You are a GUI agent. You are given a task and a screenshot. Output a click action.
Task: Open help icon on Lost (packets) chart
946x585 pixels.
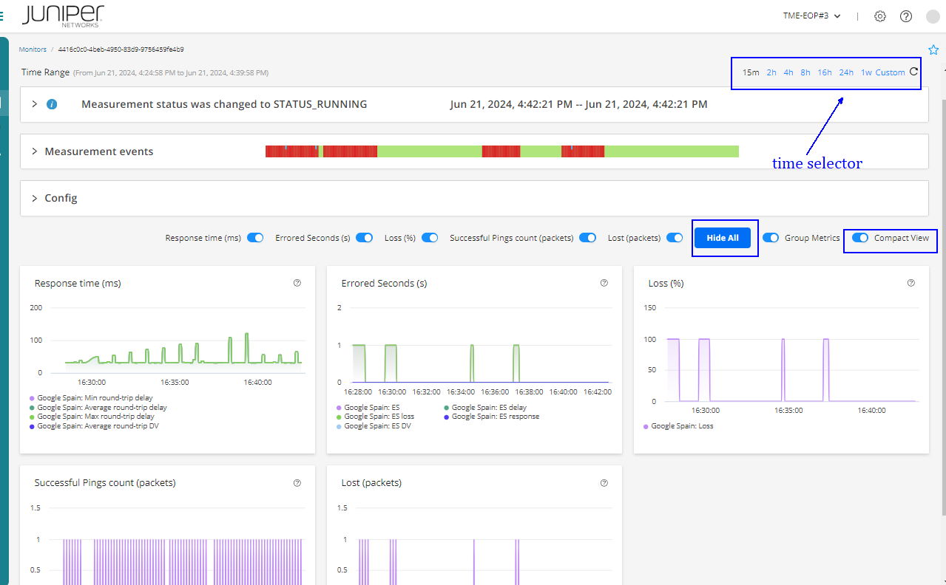[604, 483]
